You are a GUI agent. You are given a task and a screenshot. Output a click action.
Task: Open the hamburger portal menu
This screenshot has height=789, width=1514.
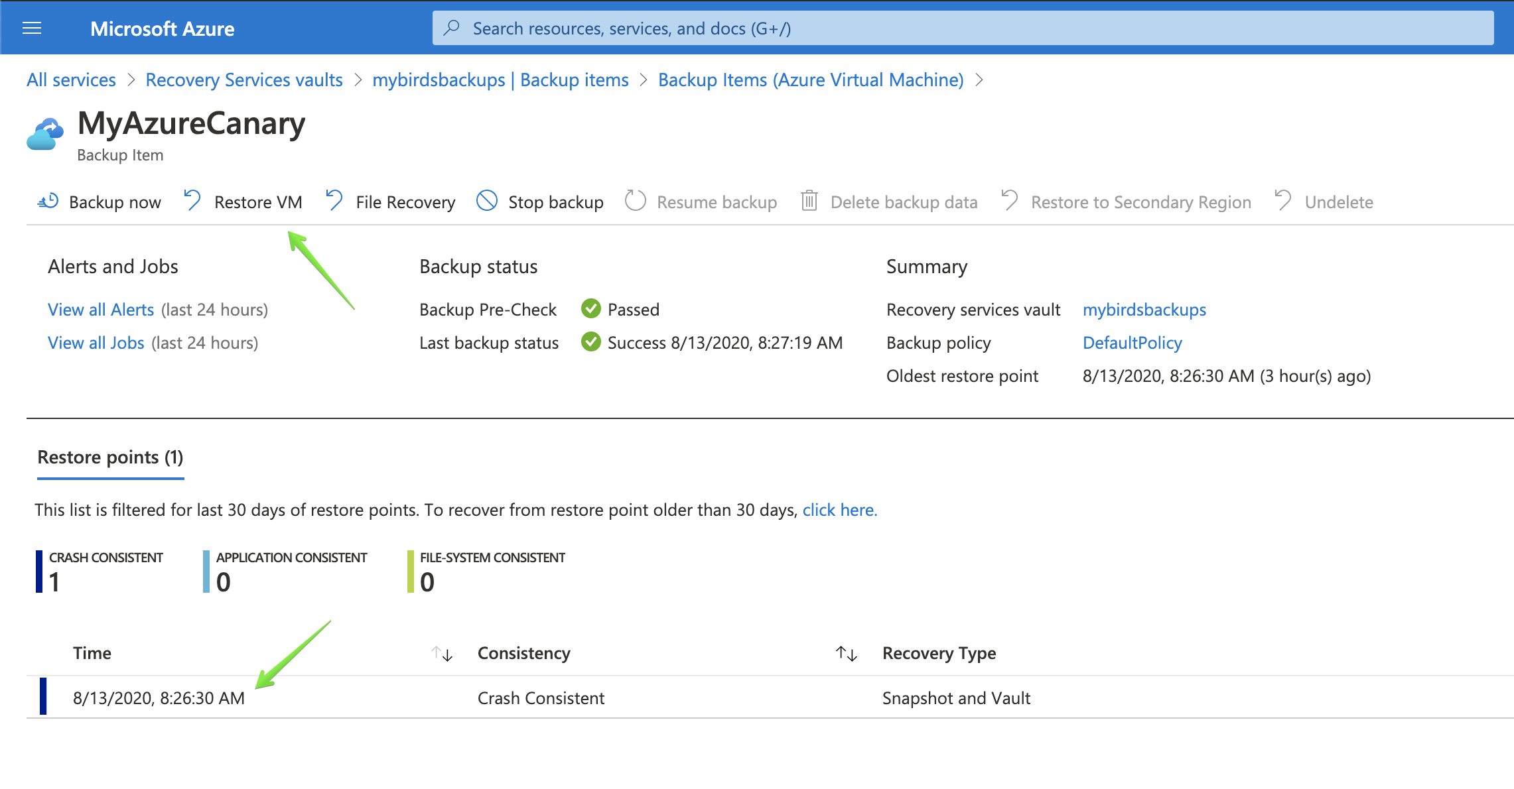[32, 28]
